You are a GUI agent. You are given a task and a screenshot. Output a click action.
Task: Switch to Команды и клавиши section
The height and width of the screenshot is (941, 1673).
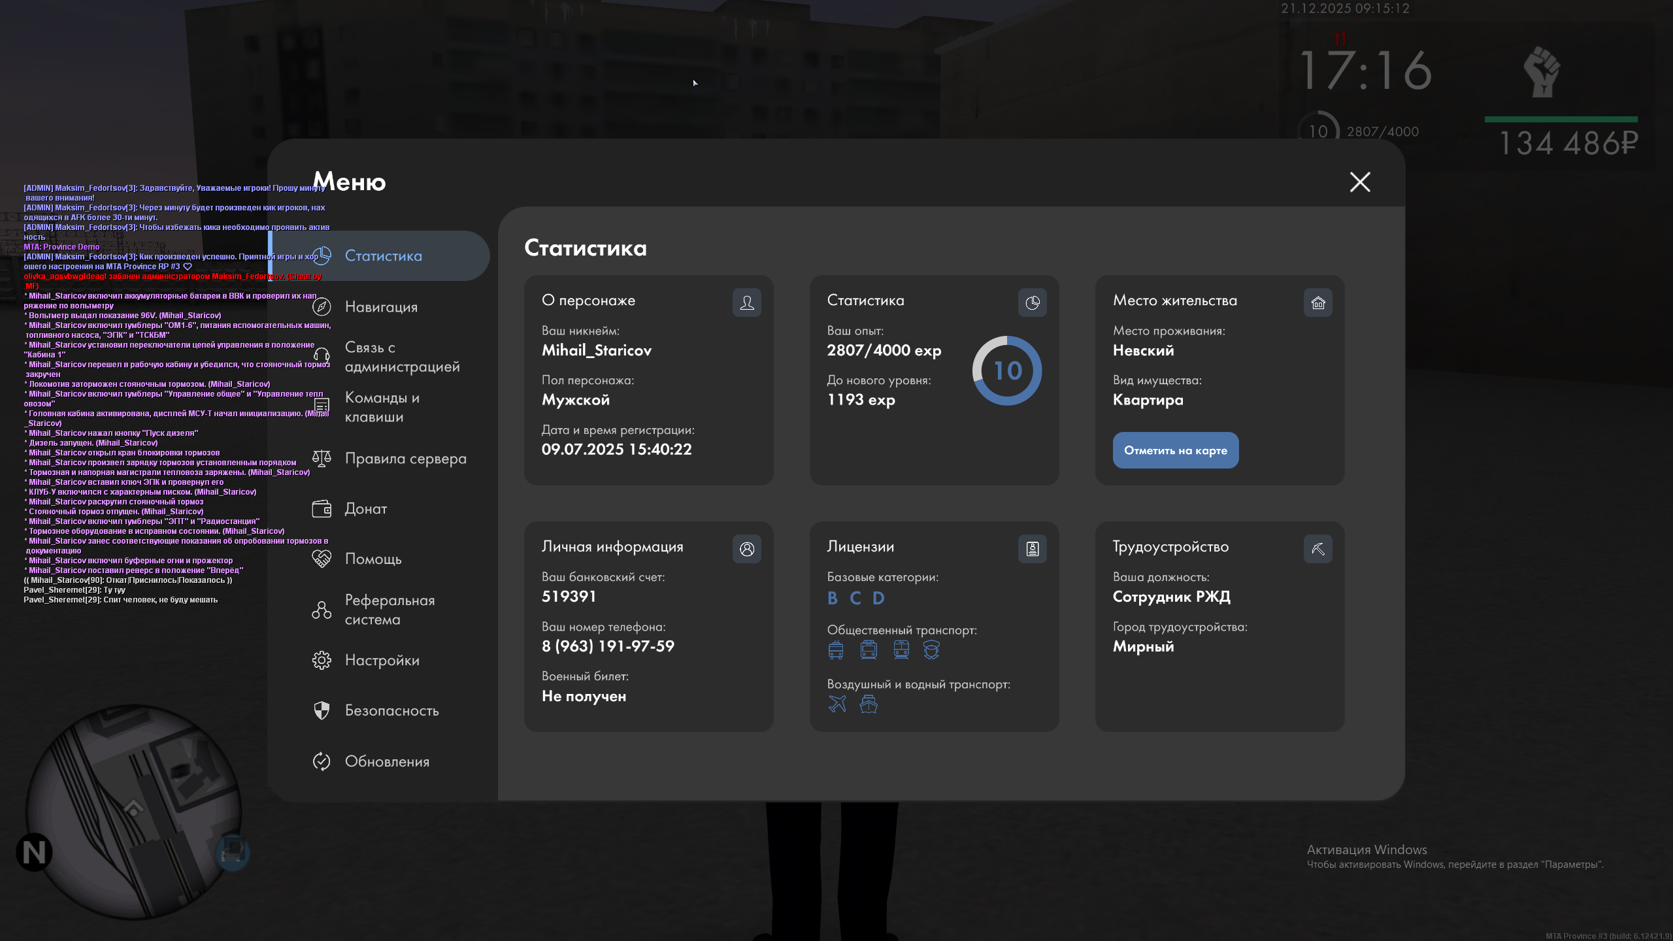point(382,407)
